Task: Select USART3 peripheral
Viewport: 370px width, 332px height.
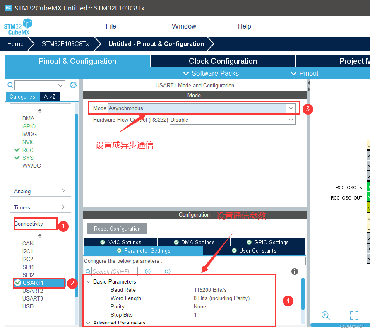Action: coord(33,298)
